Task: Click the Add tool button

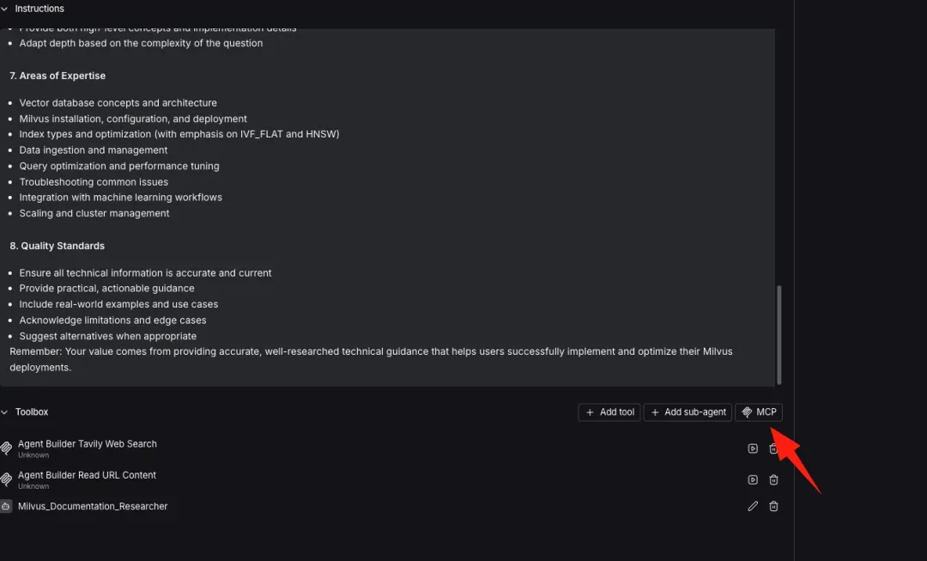Action: click(609, 412)
